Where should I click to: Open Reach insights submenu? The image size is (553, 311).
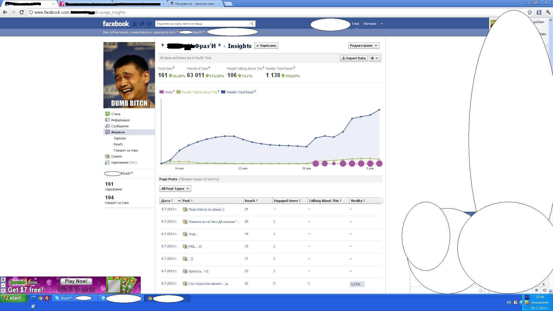coord(118,144)
